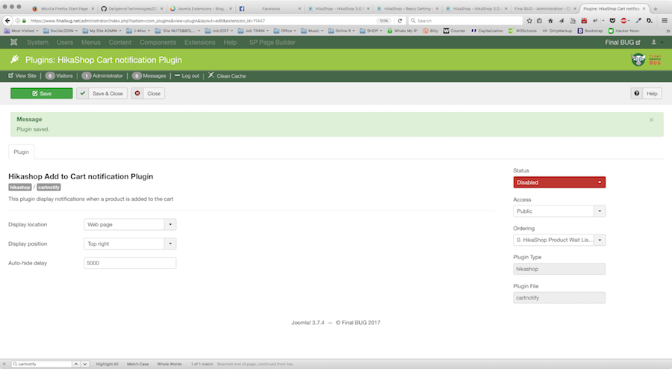Image resolution: width=672 pixels, height=369 pixels.
Task: Click the Close button with red X icon
Action: point(149,93)
